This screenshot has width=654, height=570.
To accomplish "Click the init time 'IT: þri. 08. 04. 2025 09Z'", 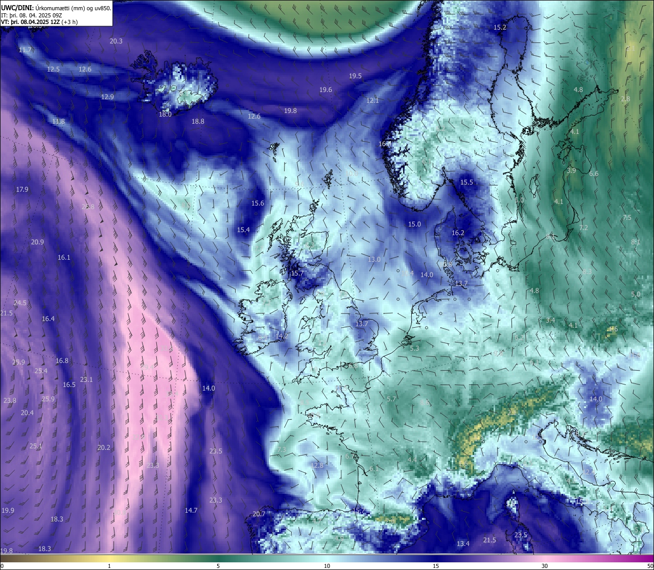I will (32, 15).
